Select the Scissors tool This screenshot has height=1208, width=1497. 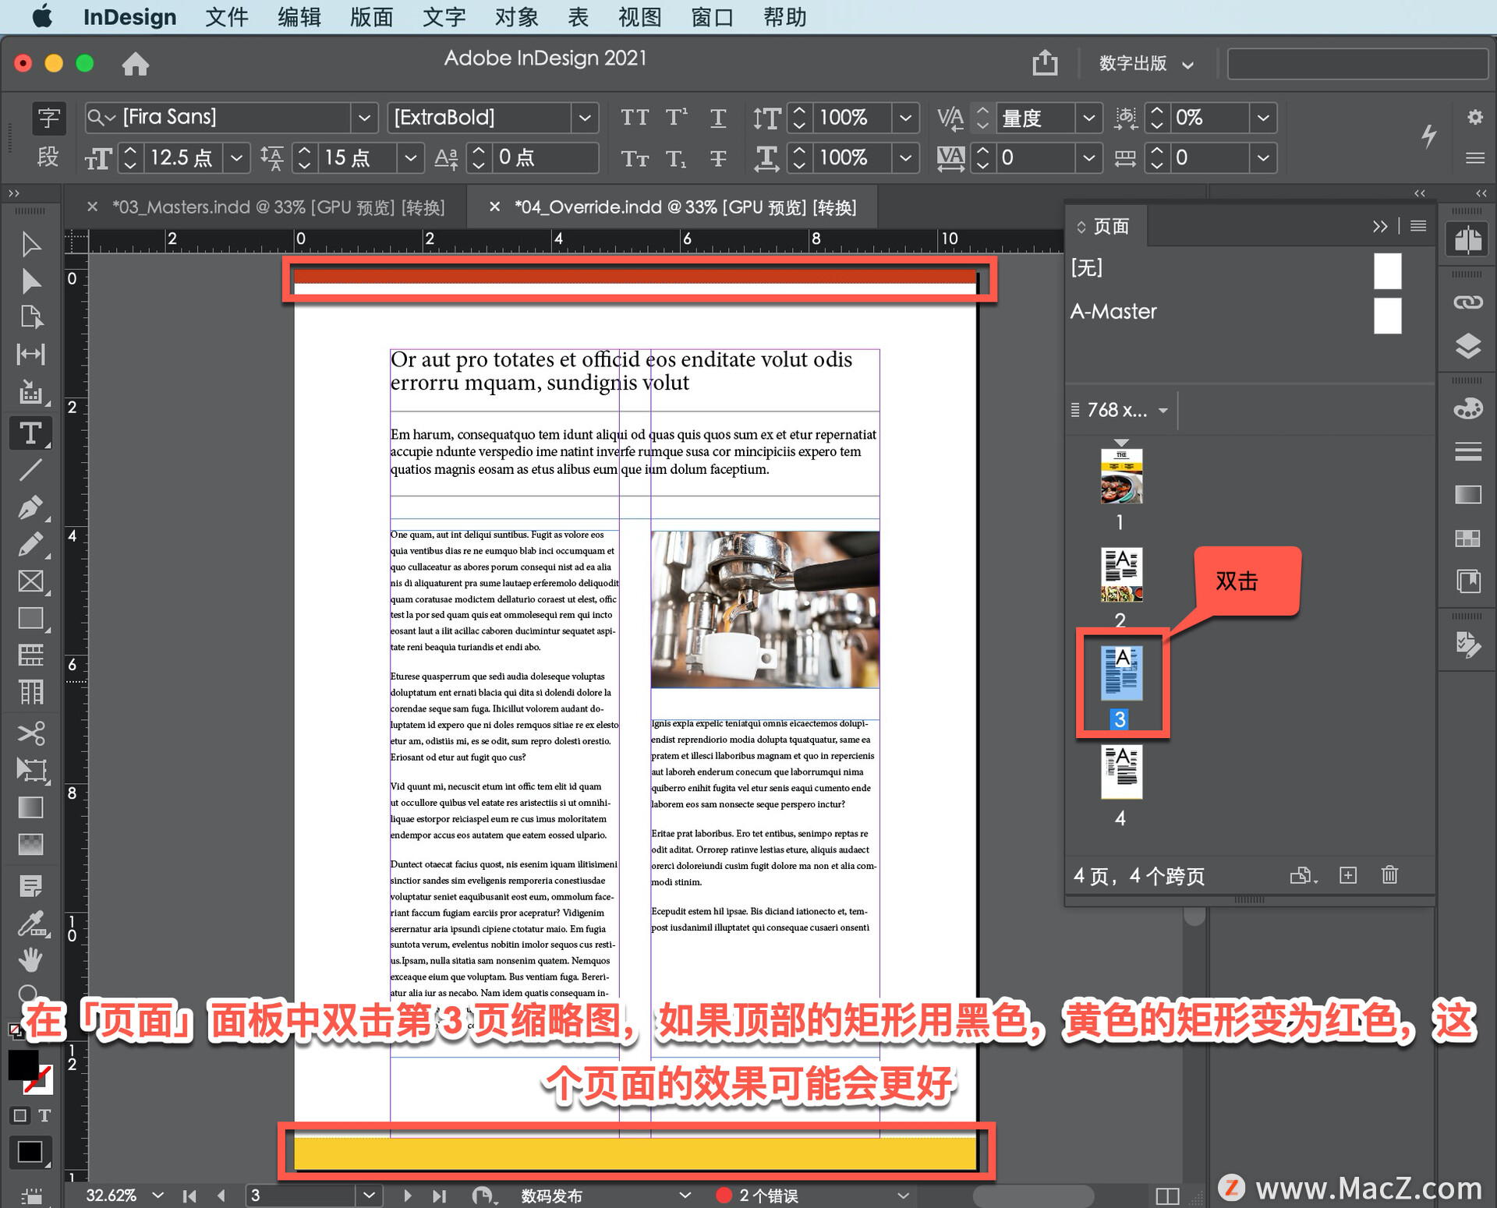(x=30, y=733)
